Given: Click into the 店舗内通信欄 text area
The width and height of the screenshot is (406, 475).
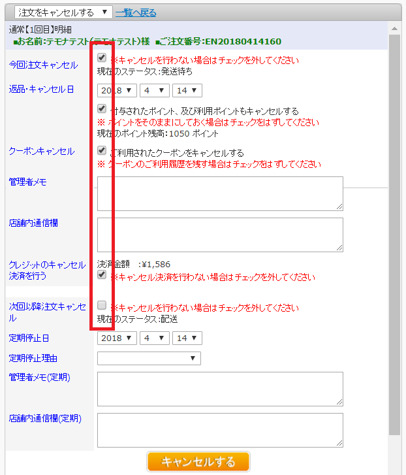Looking at the screenshot, I should coord(220,234).
